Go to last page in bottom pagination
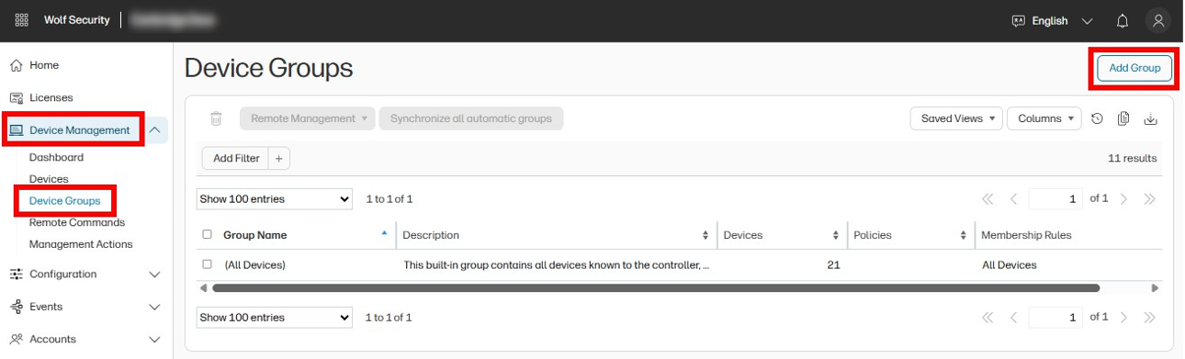Screen dimensions: 1185x359 pyautogui.click(x=1149, y=318)
